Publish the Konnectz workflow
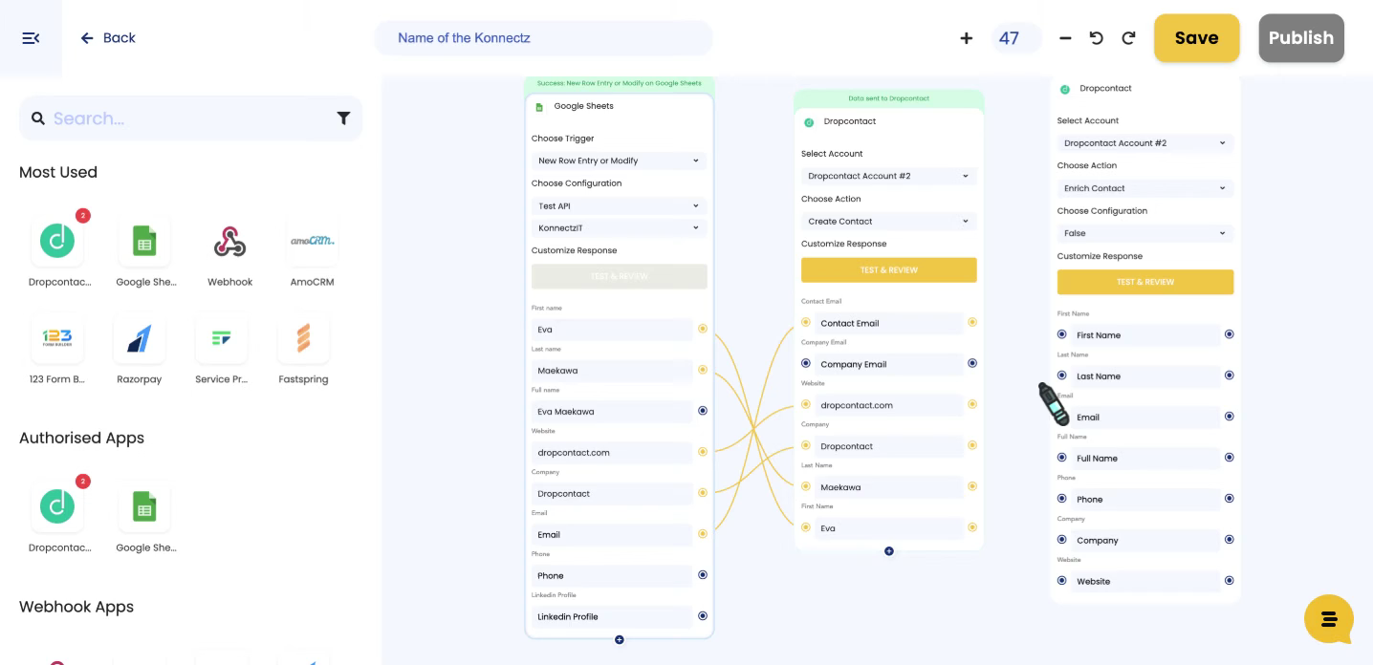 (x=1301, y=38)
